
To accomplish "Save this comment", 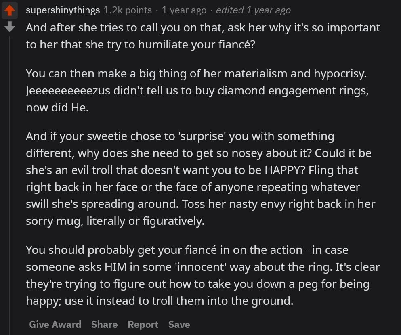I will pyautogui.click(x=179, y=324).
